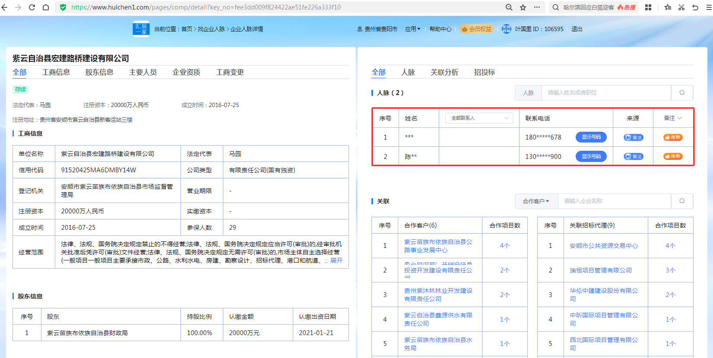Switch to 股东信息 tab
Screen dimensions: 713x358
tap(99, 72)
